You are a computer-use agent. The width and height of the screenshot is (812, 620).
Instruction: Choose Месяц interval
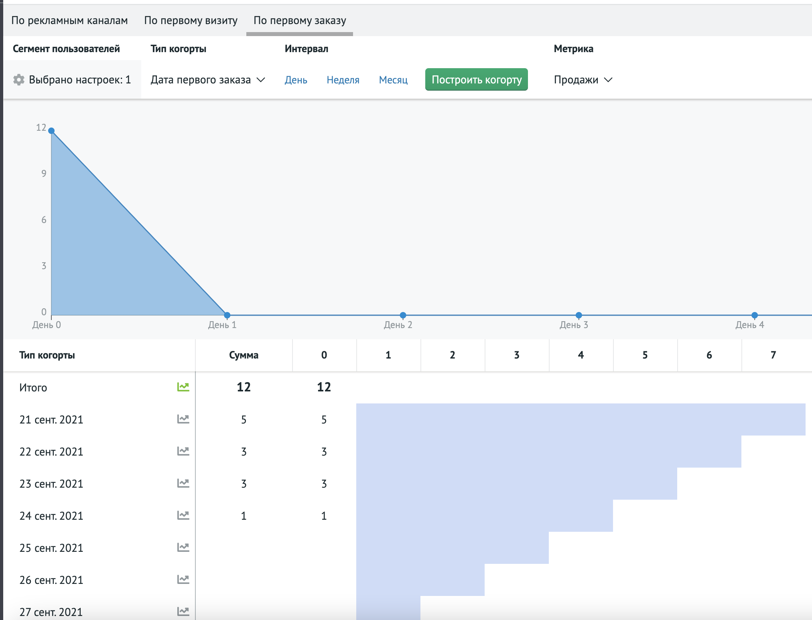(394, 80)
